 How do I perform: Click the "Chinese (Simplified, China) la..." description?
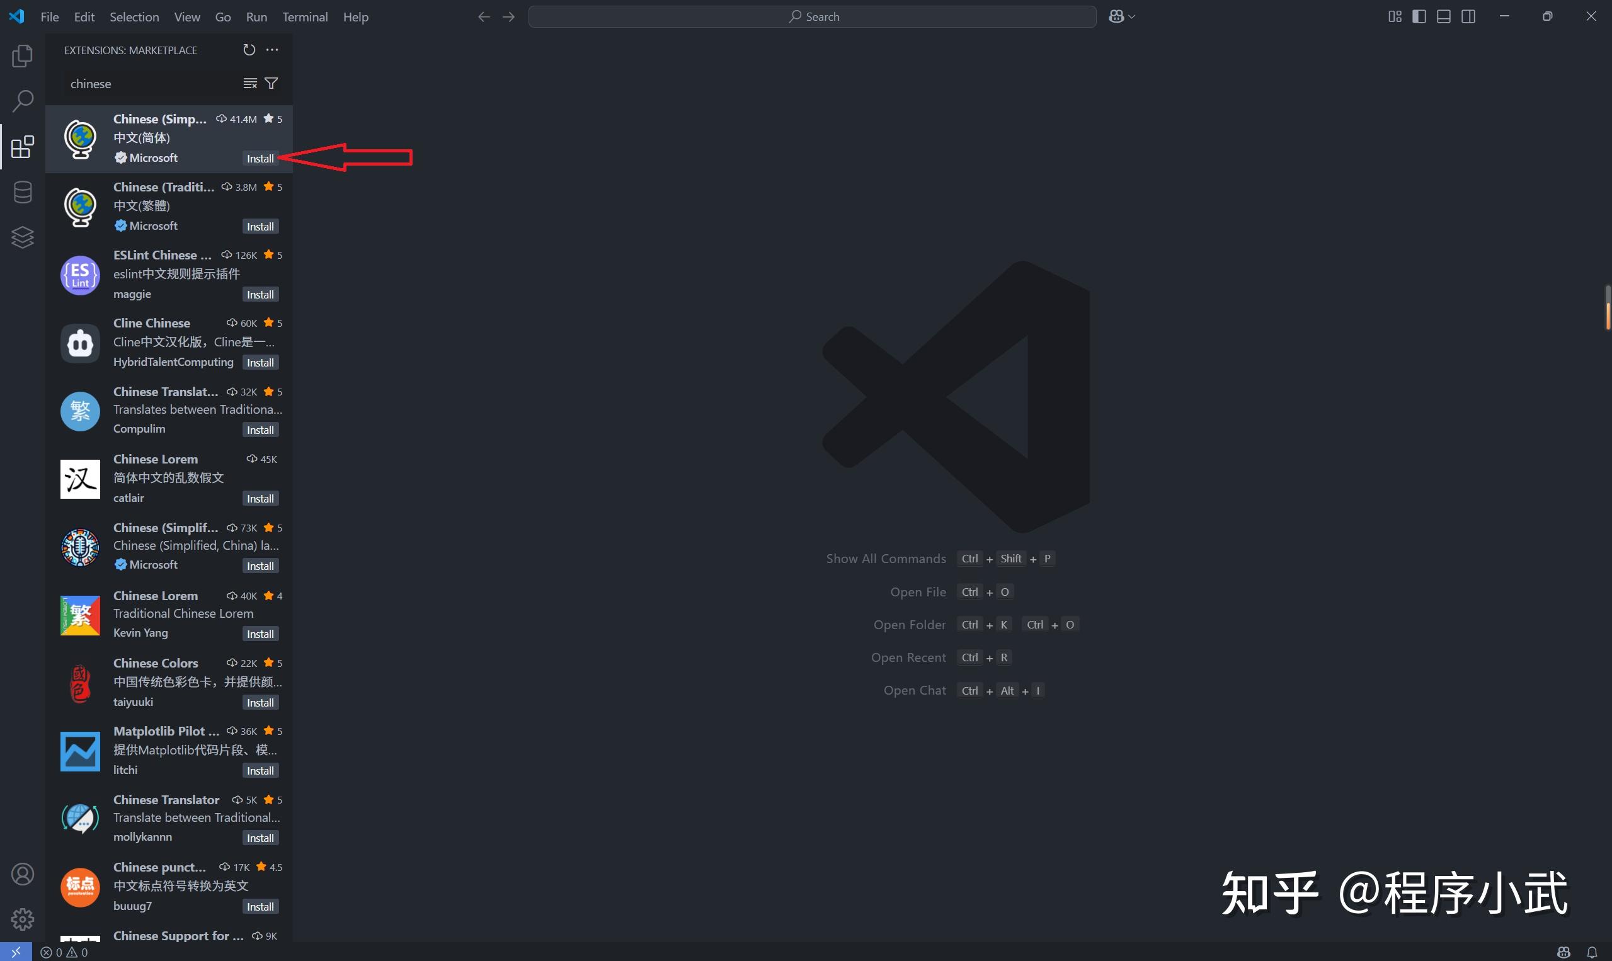(x=197, y=545)
